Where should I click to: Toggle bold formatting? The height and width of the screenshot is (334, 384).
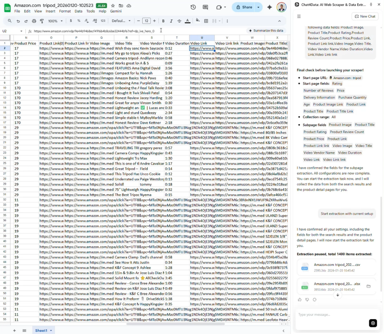tap(163, 21)
